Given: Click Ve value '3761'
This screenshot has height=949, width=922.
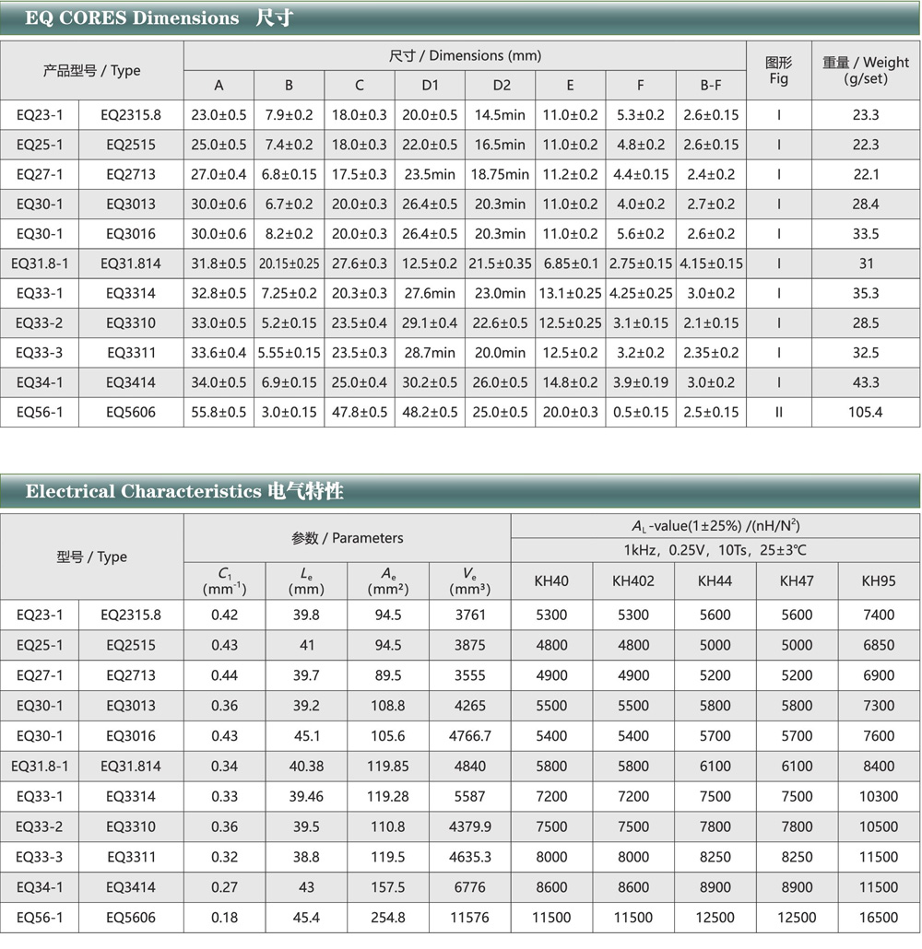Looking at the screenshot, I should pos(470,615).
